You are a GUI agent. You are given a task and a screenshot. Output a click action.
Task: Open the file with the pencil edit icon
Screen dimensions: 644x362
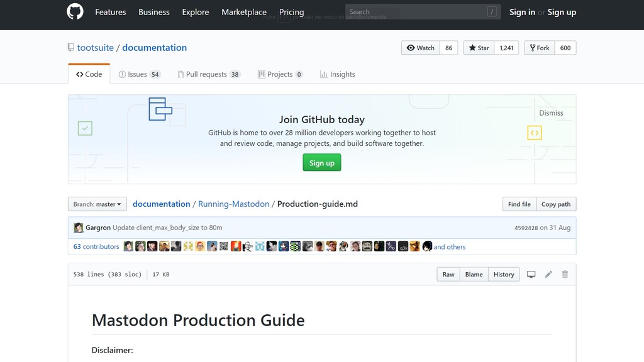click(x=548, y=274)
